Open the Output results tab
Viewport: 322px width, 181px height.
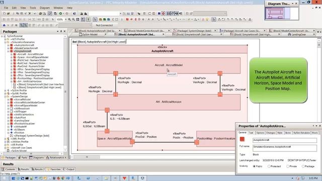tap(68, 169)
